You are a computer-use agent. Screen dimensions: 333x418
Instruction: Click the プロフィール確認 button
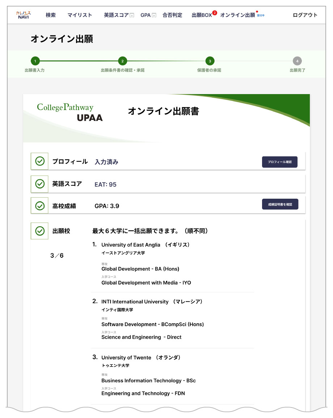[280, 162]
